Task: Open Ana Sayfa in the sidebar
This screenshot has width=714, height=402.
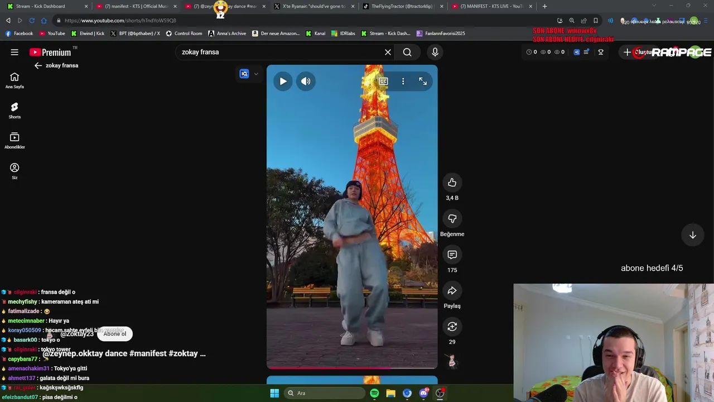Action: click(15, 80)
